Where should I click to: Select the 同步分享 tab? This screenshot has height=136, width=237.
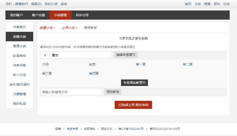point(82,15)
